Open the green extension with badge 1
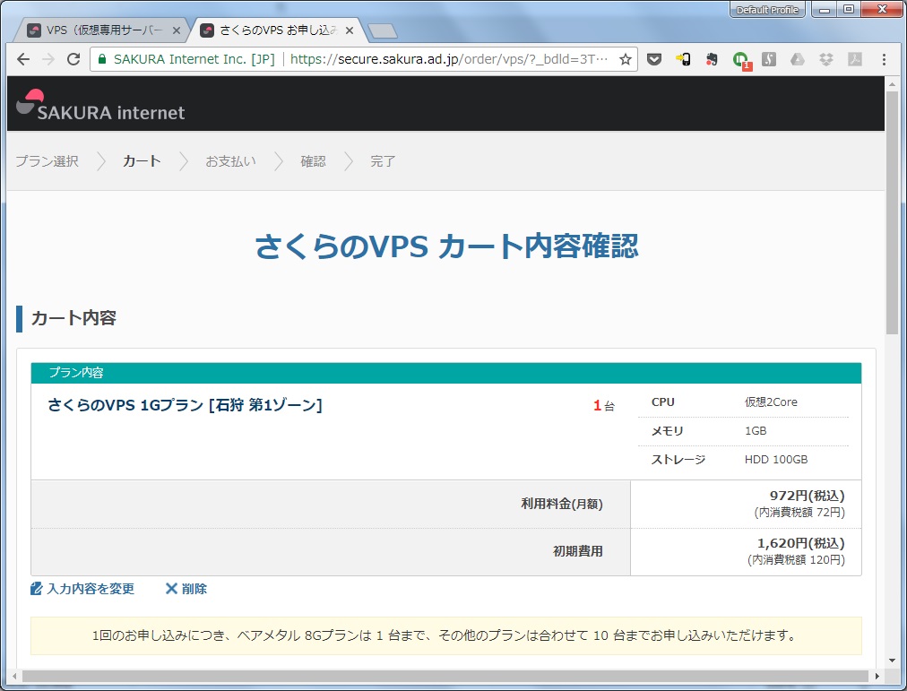Image resolution: width=907 pixels, height=691 pixels. (x=741, y=60)
